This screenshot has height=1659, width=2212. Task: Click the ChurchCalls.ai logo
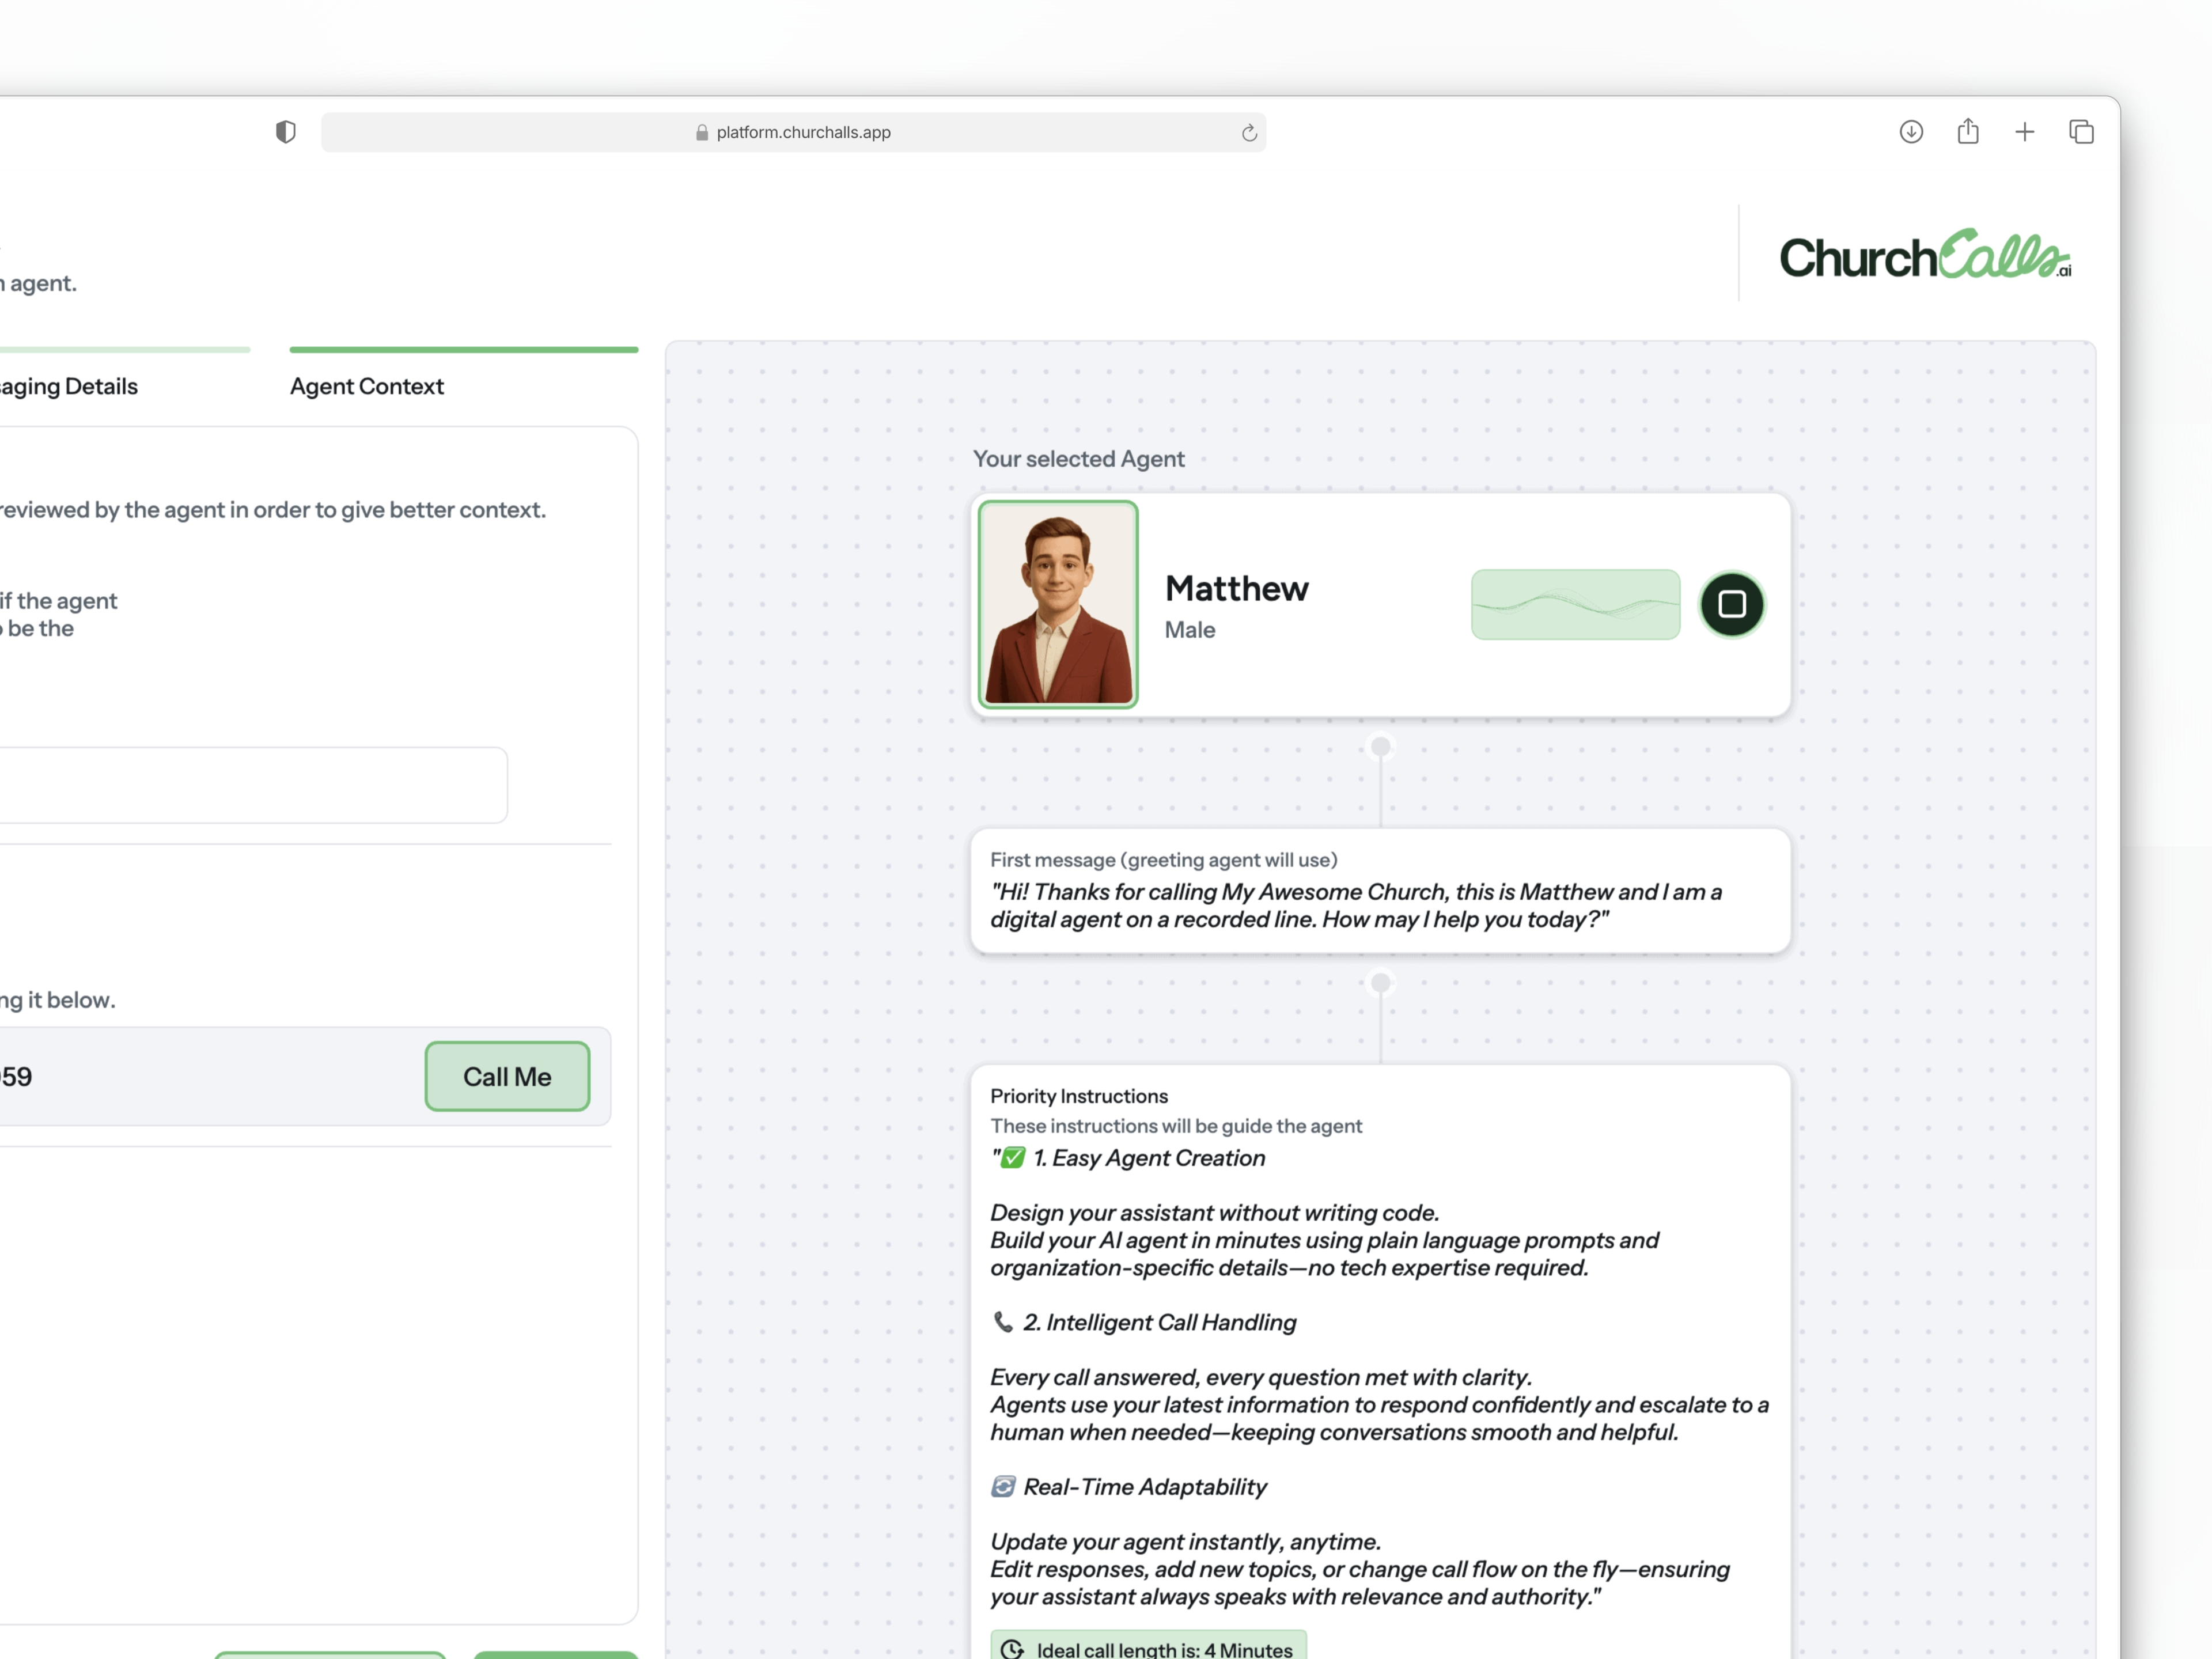click(1924, 255)
